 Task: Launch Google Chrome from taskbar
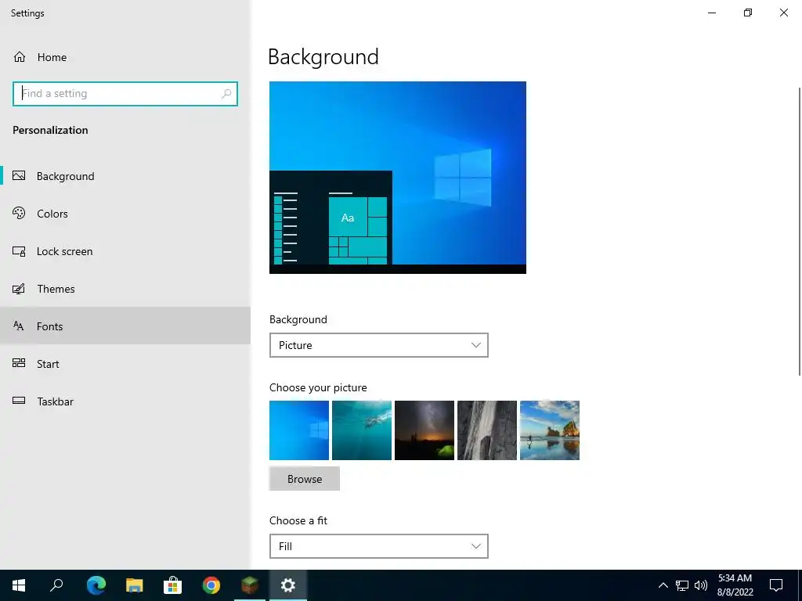(x=211, y=585)
